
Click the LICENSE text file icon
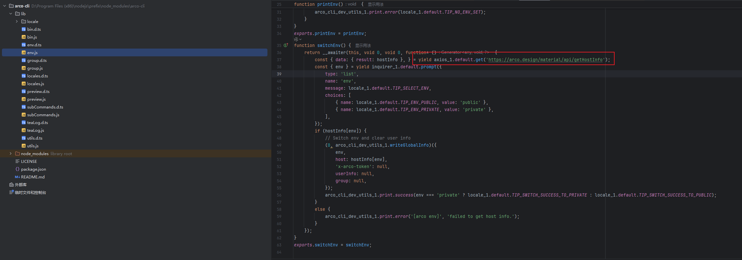tap(18, 162)
